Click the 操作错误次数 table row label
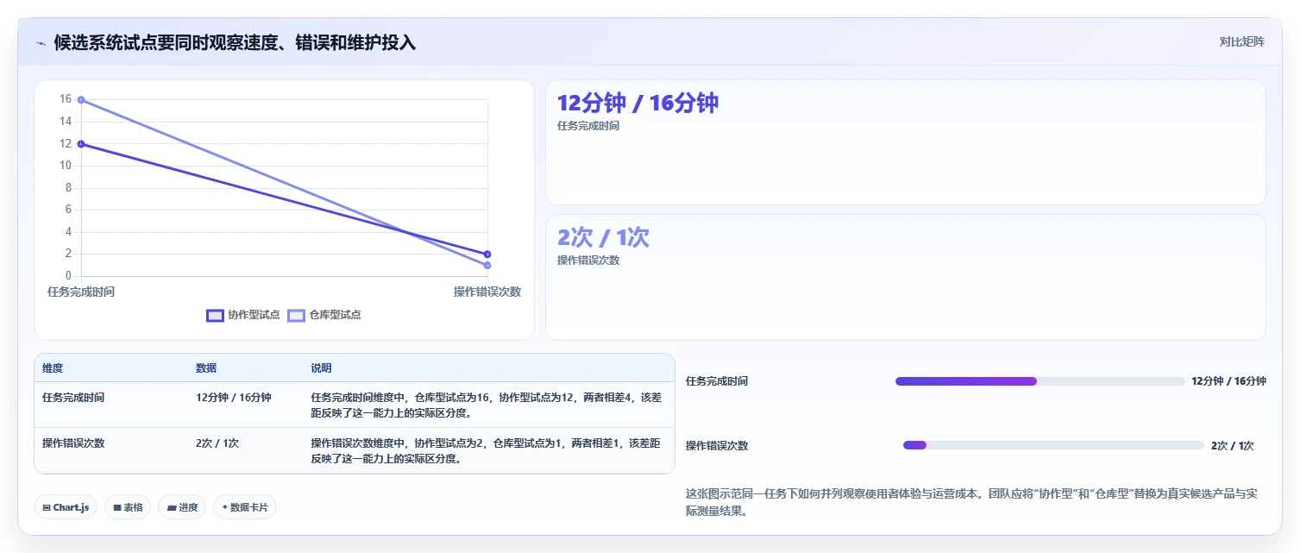 click(73, 443)
